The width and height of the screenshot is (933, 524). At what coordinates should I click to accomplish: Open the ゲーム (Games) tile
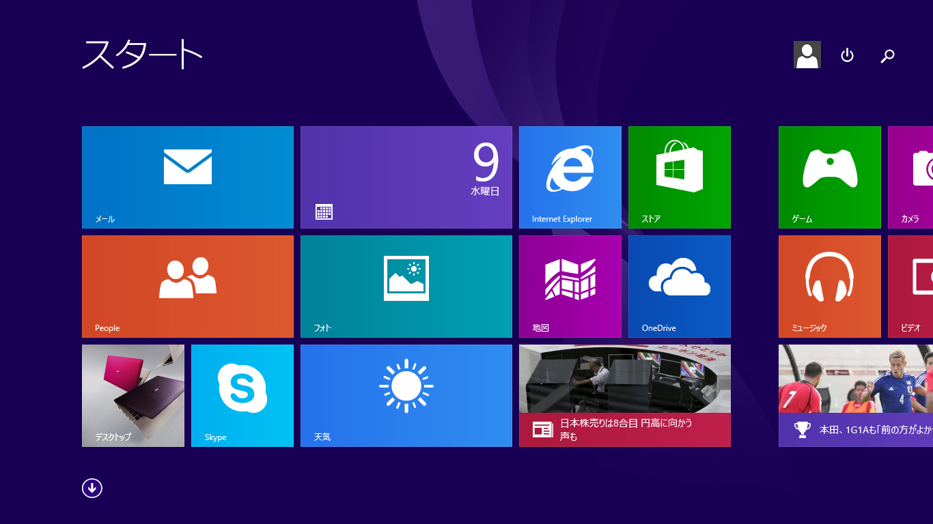pos(830,177)
